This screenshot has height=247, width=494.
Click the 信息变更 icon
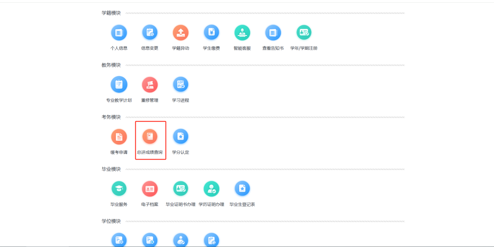click(x=150, y=33)
